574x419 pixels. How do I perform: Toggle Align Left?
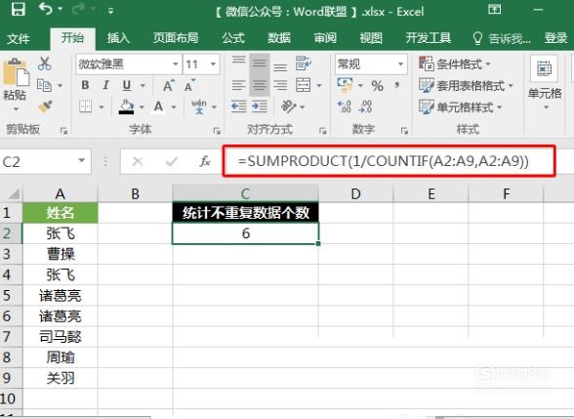[x=238, y=85]
